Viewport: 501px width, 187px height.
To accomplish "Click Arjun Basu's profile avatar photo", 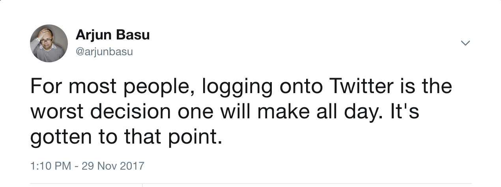I will click(x=49, y=43).
